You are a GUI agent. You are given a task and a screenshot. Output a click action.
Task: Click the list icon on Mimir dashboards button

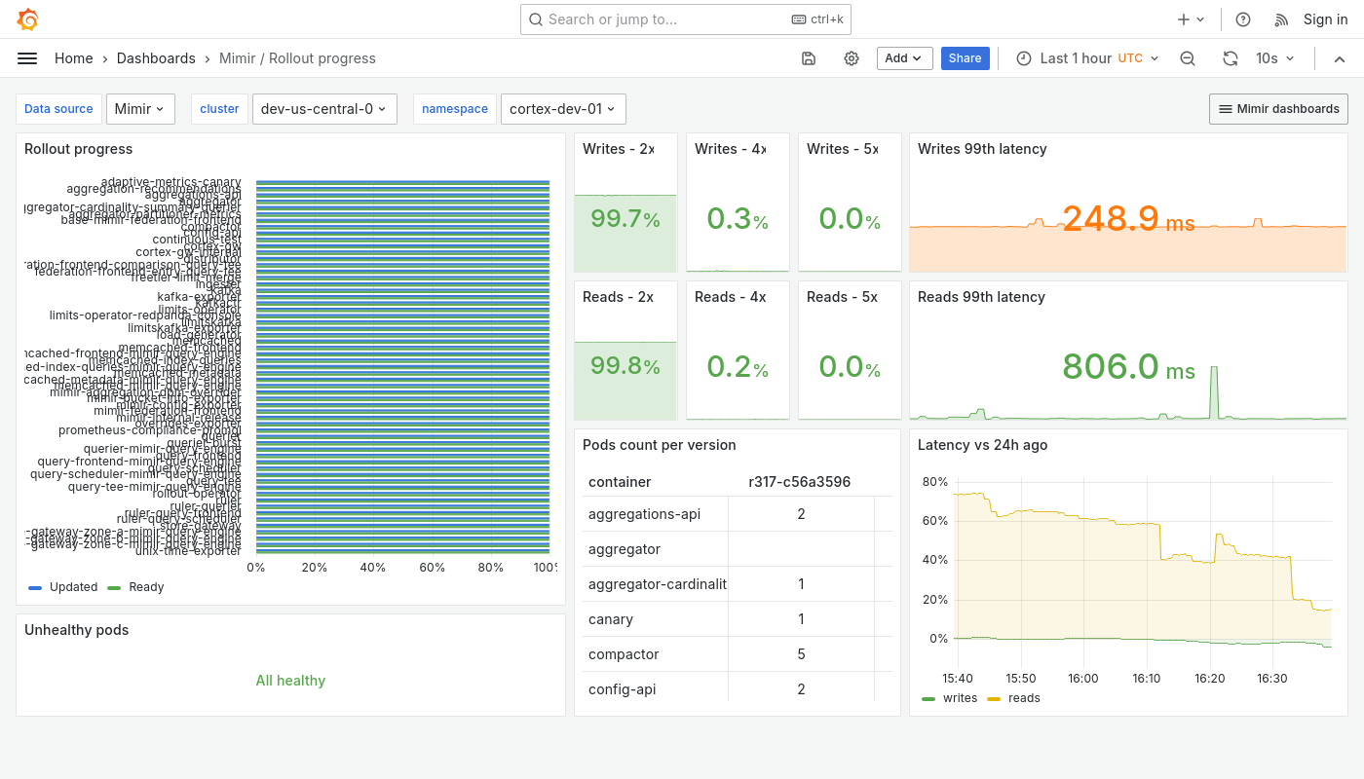click(1226, 108)
